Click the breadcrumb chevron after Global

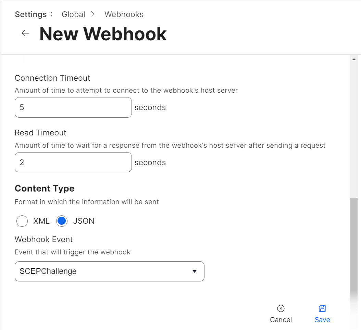pyautogui.click(x=92, y=14)
